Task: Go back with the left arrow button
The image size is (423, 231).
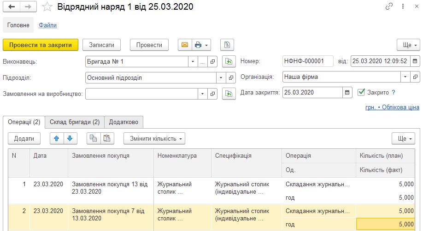Action: pos(12,7)
